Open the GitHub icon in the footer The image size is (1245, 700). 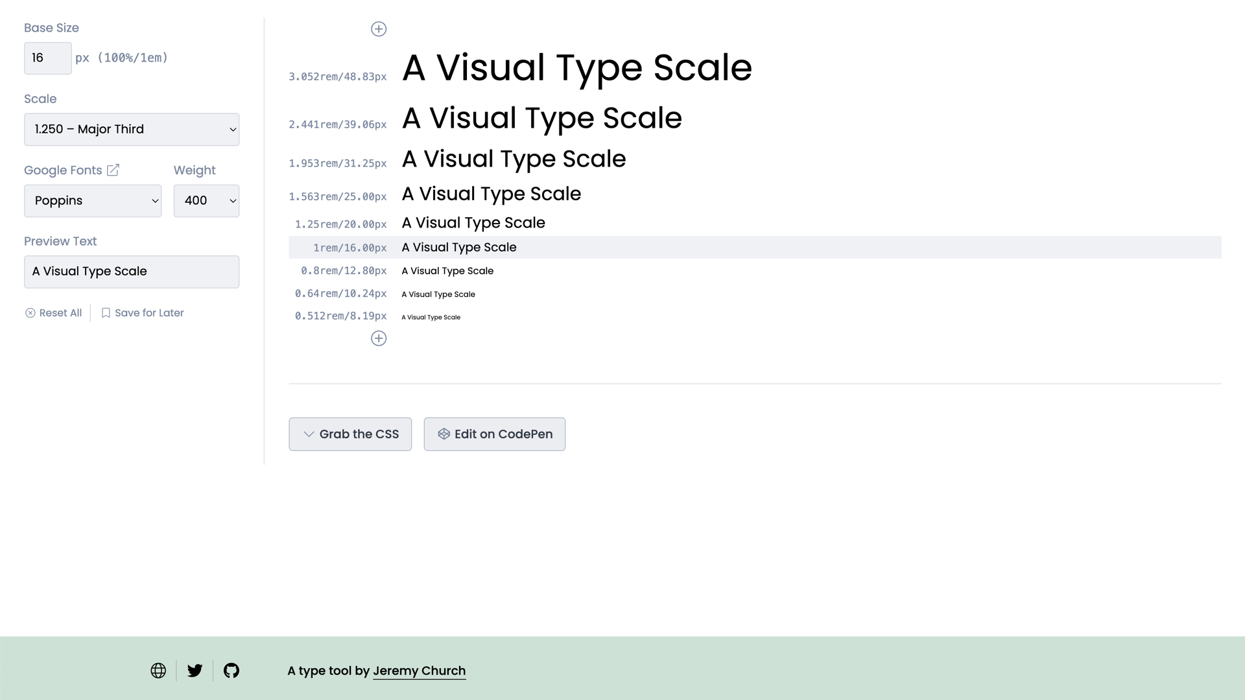[x=231, y=670]
